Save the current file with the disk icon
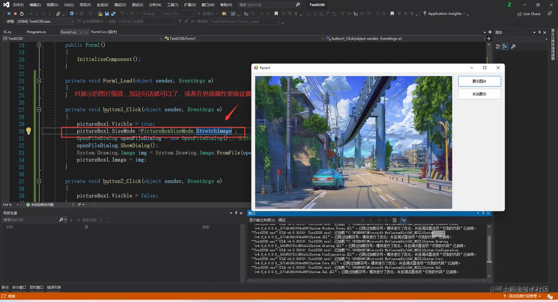The image size is (558, 302). pos(107,14)
